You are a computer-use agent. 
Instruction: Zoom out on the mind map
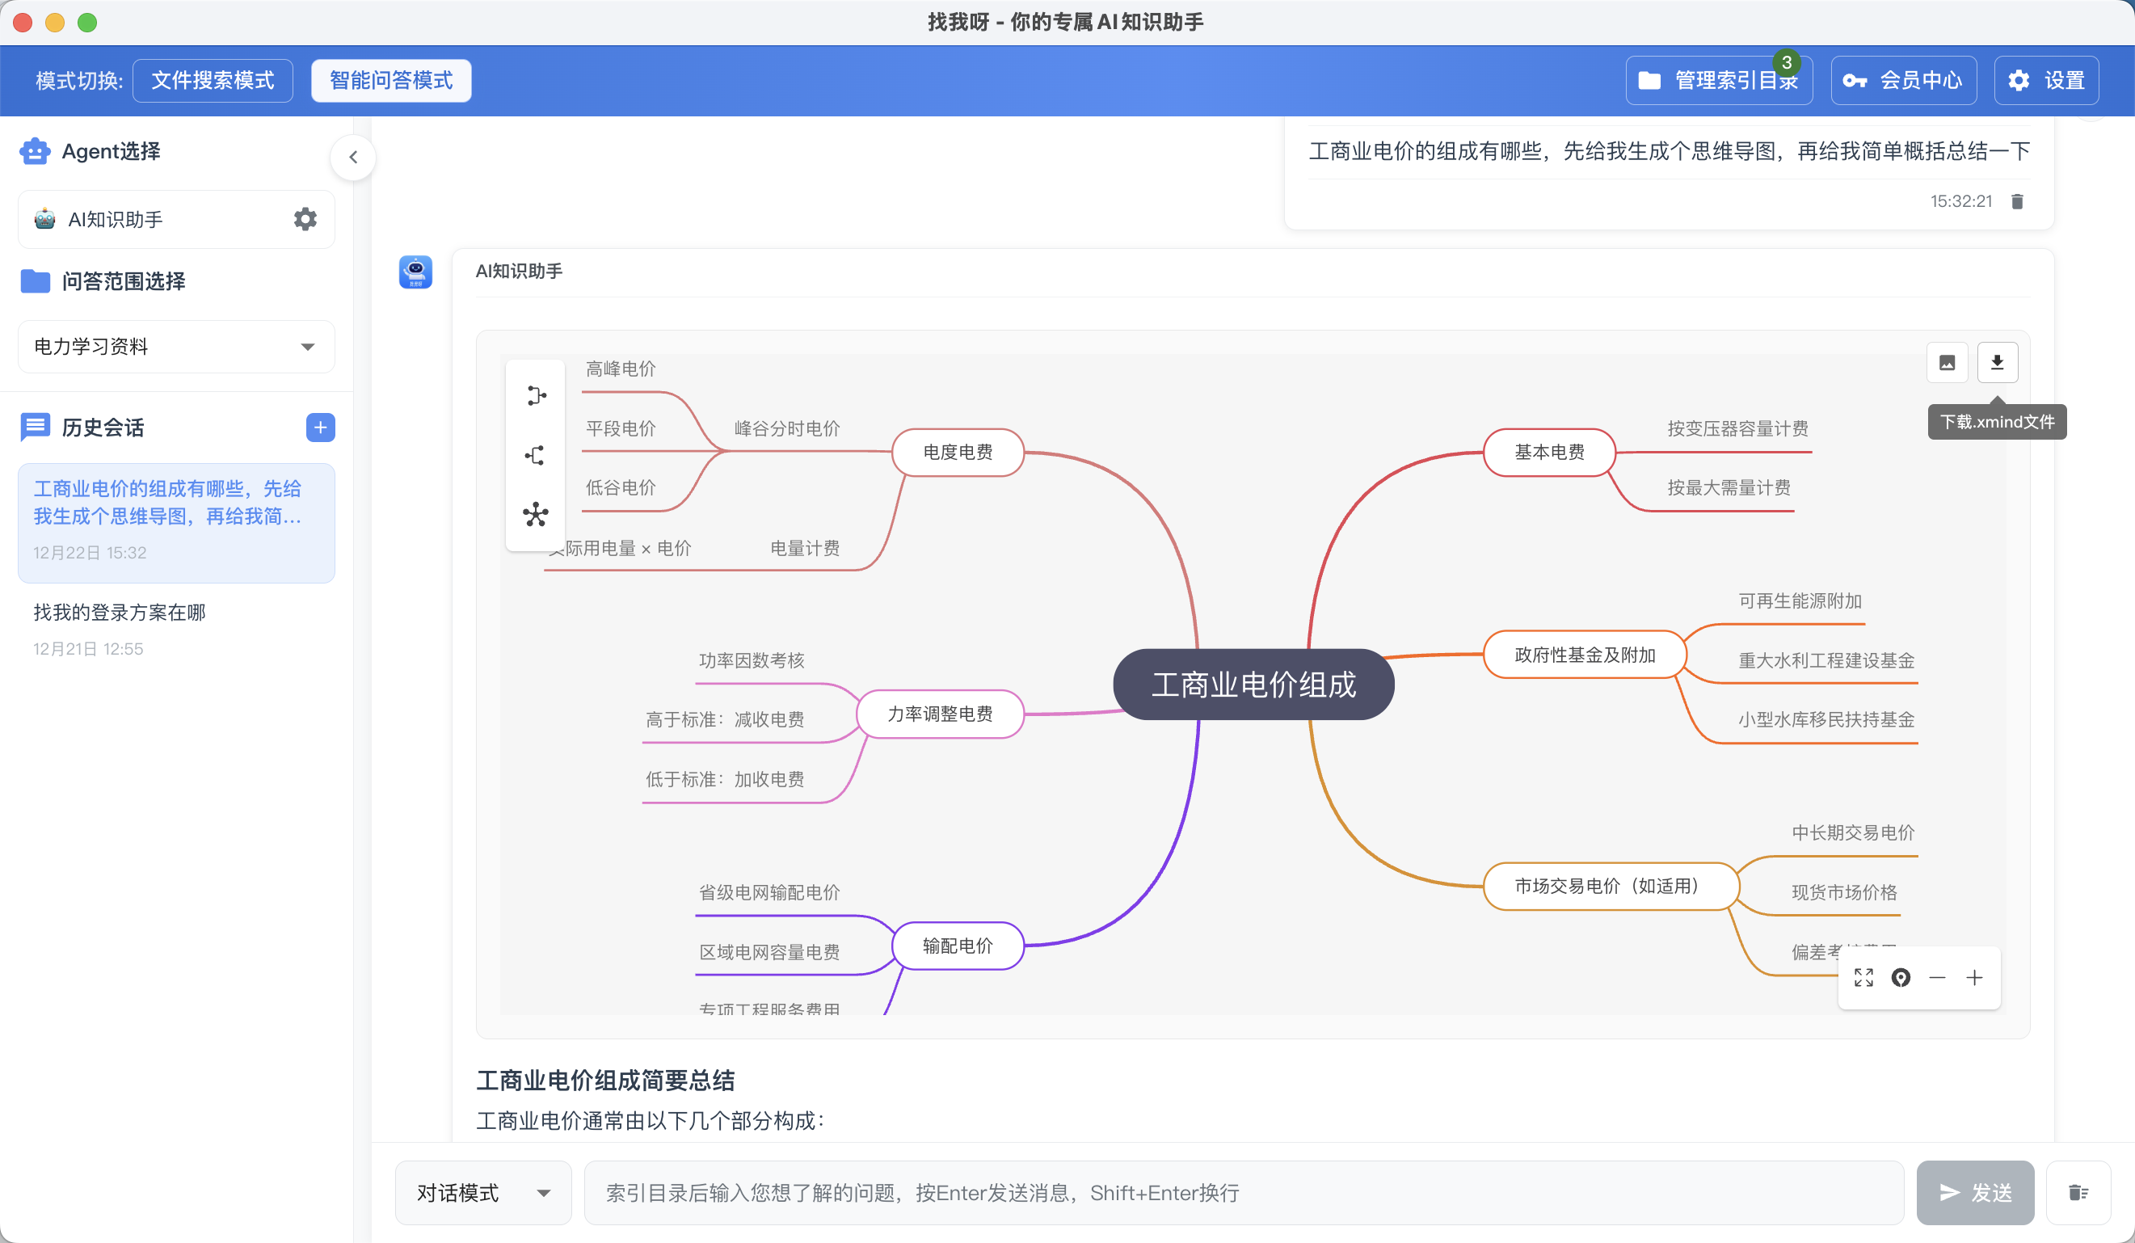click(x=1938, y=978)
